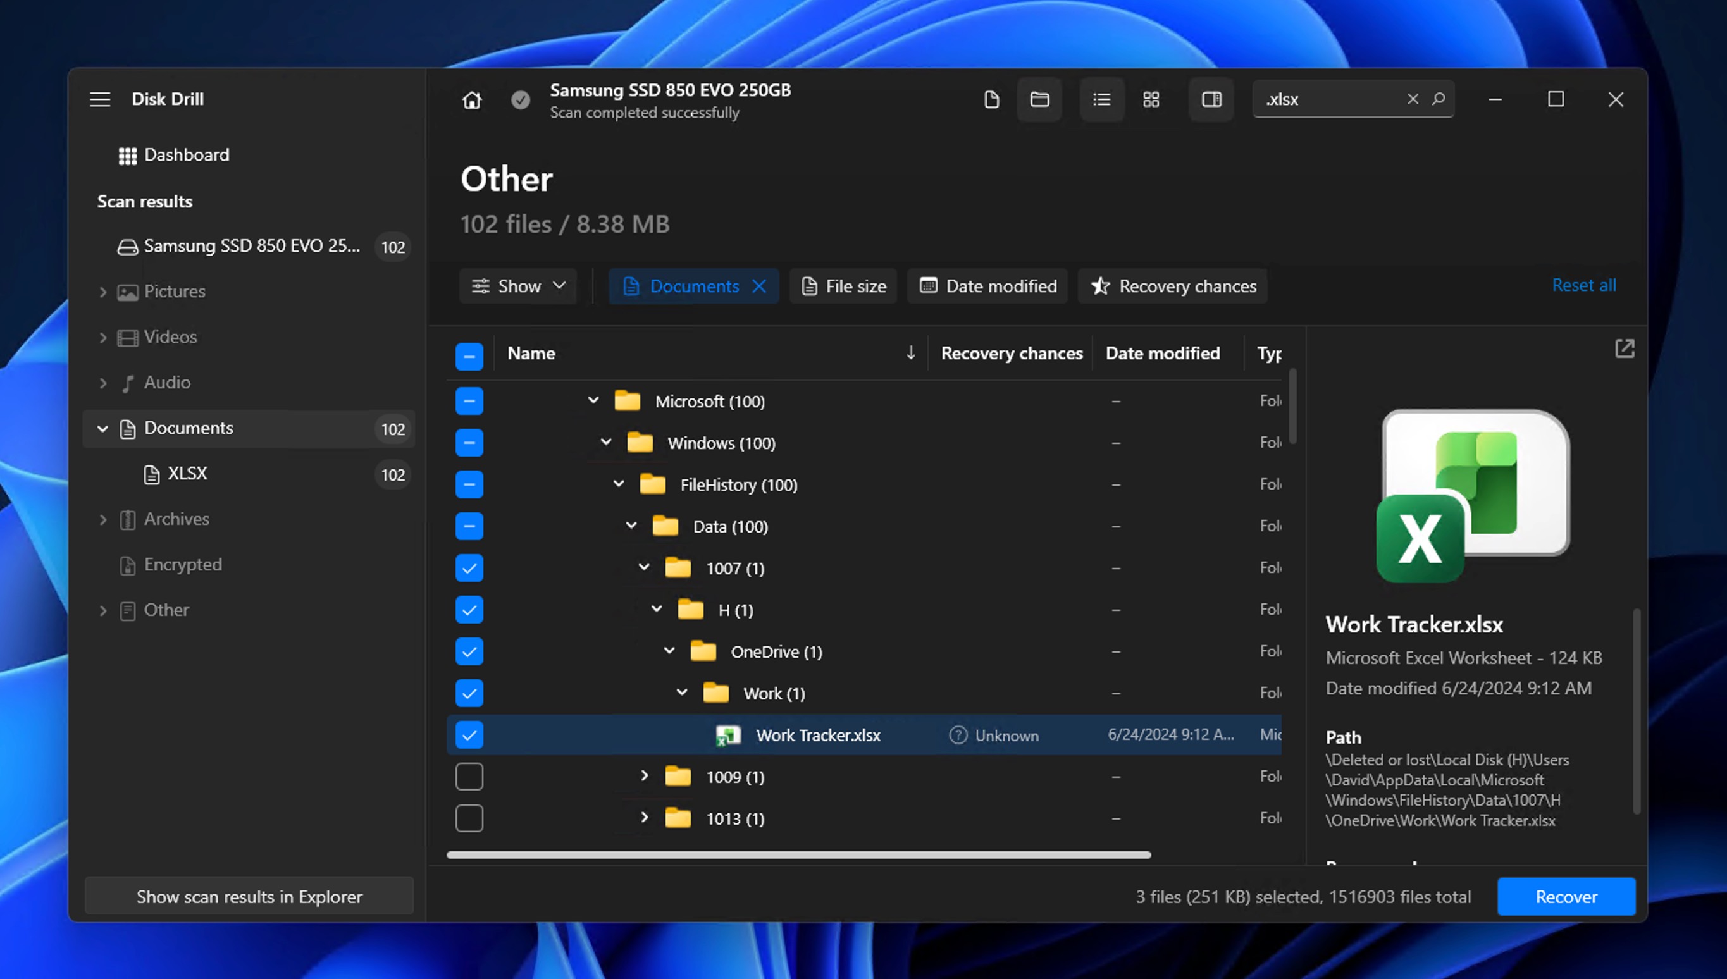Open the Date modified filter button
This screenshot has width=1727, height=979.
987,286
